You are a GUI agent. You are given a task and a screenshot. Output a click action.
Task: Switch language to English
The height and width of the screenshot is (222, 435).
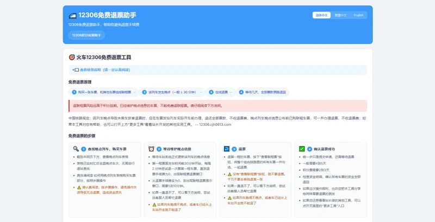(x=358, y=15)
